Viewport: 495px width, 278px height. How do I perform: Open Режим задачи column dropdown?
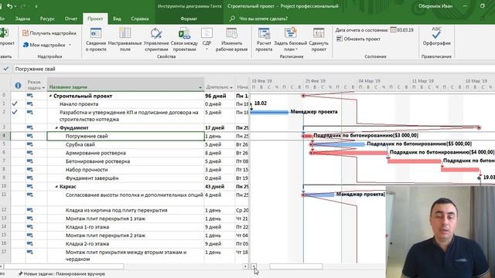(43, 87)
